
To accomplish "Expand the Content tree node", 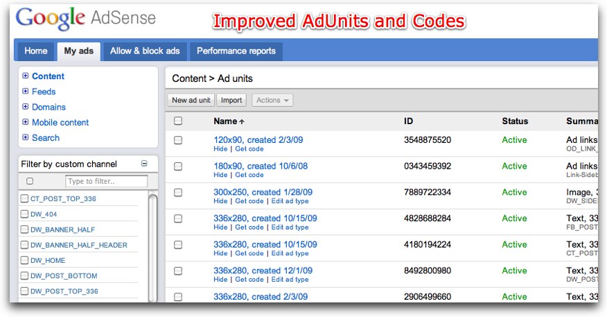I will tap(26, 76).
